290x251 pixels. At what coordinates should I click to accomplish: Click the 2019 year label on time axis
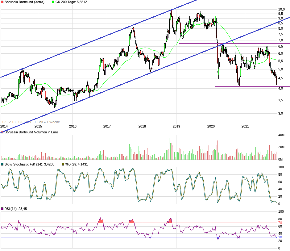click(x=176, y=126)
